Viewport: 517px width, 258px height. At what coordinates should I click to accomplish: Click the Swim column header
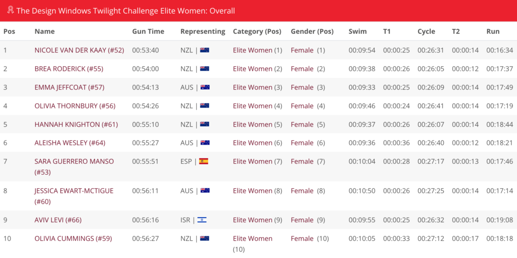357,32
